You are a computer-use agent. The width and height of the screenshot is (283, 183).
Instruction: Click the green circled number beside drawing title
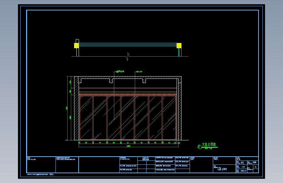point(199,147)
